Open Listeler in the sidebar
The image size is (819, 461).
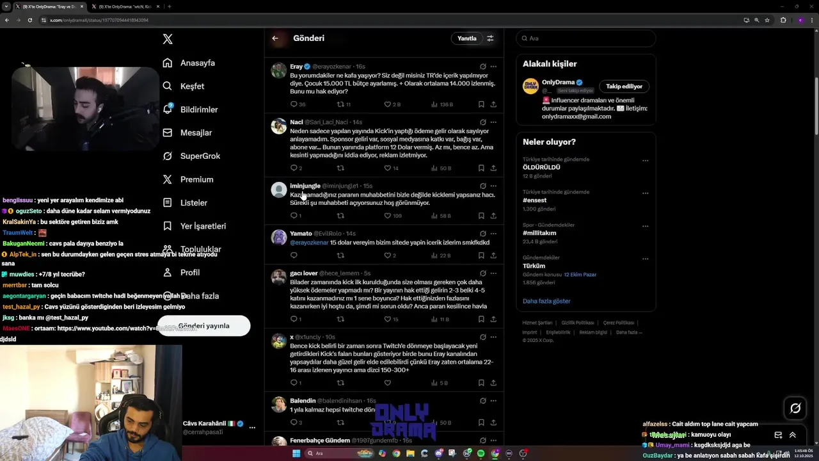(x=185, y=202)
